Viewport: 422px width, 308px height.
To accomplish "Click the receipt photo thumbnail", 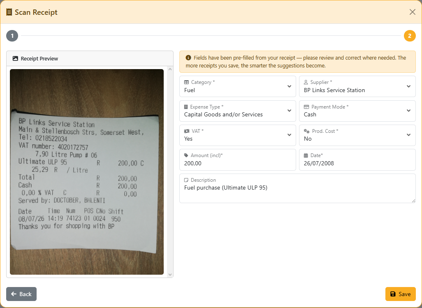I will coord(87,172).
